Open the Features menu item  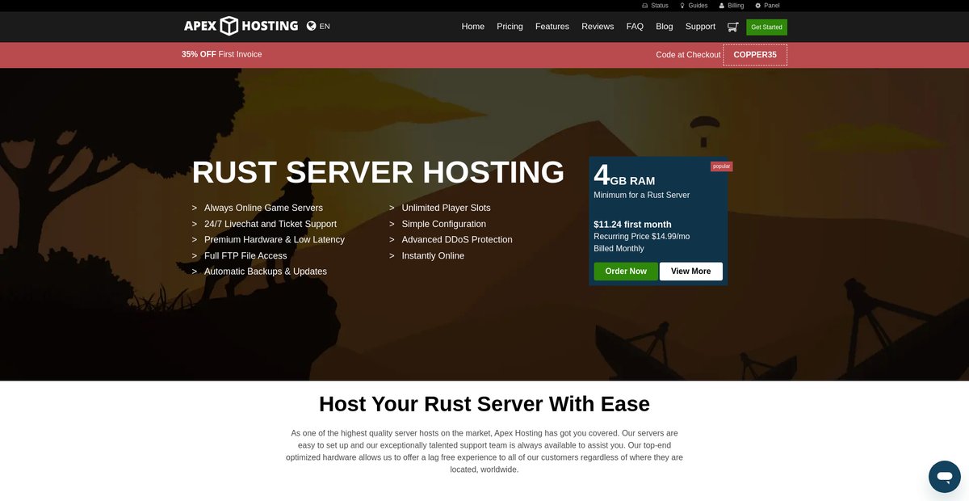pyautogui.click(x=552, y=27)
